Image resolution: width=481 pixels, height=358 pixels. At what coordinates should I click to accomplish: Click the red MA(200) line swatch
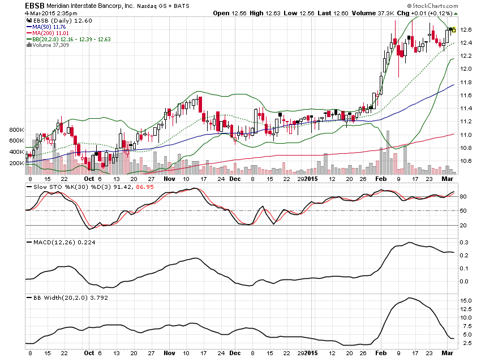29,33
